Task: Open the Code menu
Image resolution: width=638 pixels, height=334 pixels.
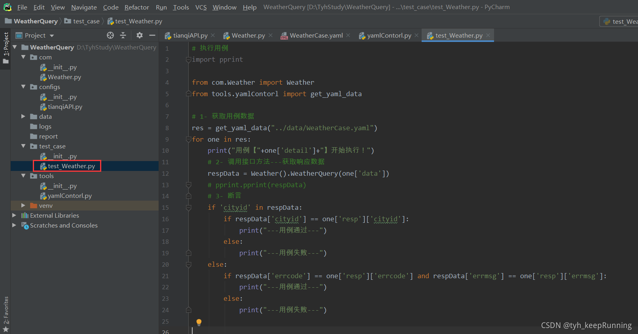Action: (x=111, y=7)
